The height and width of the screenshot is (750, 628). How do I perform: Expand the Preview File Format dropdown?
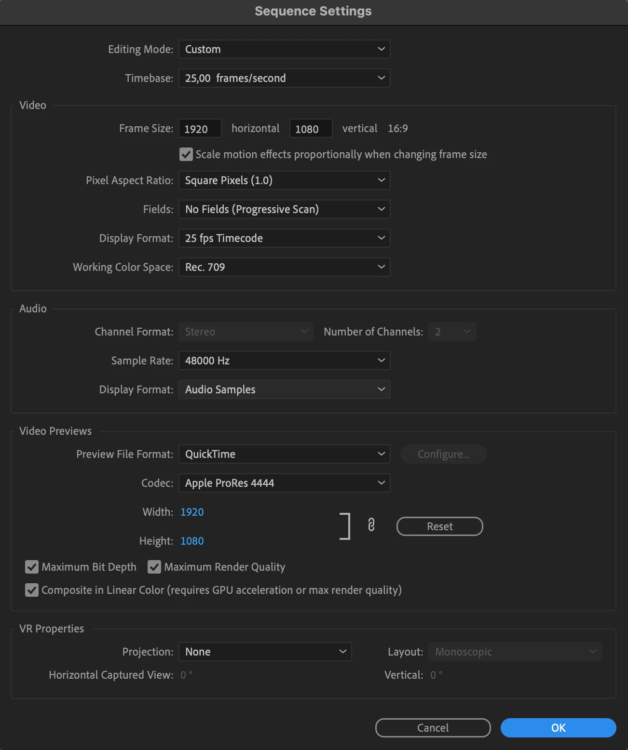pyautogui.click(x=285, y=454)
